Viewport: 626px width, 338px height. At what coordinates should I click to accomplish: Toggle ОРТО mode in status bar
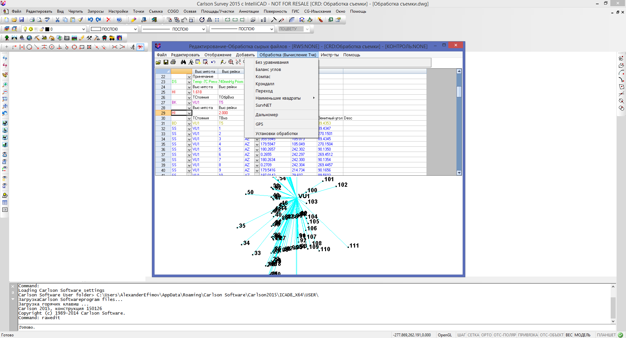(486, 335)
